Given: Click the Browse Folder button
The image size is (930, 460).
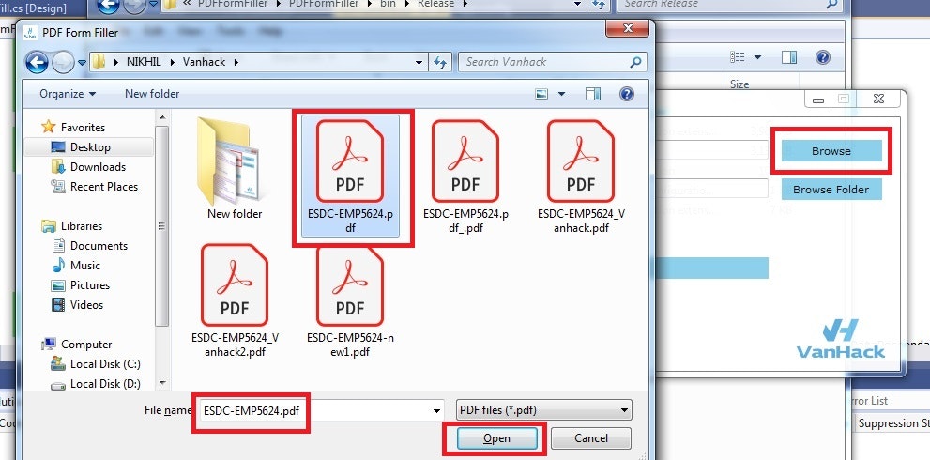Looking at the screenshot, I should tap(831, 190).
